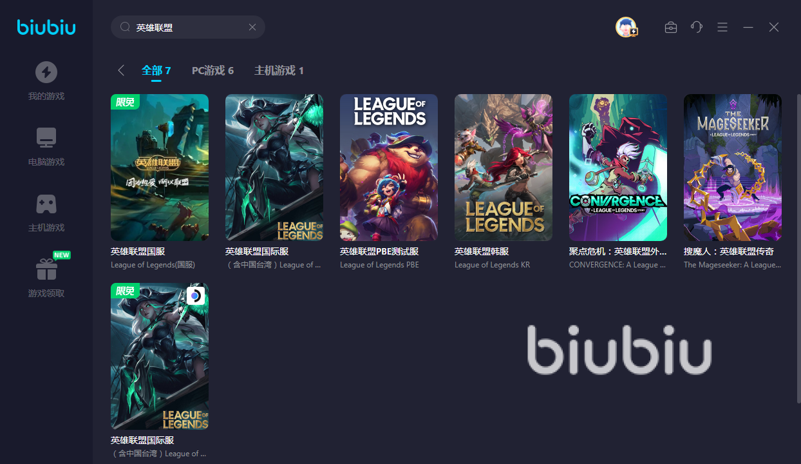Open the hamburger menu icon
801x464 pixels.
coord(722,27)
